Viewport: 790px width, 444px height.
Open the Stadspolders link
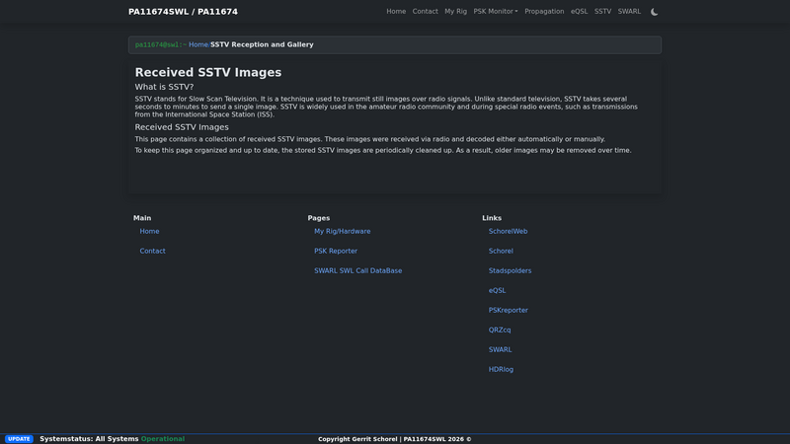pyautogui.click(x=510, y=270)
